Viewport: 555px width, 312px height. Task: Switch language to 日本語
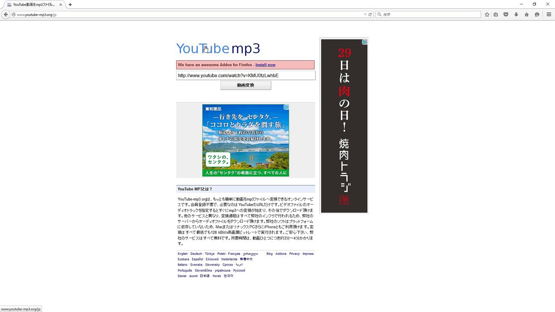point(205,276)
